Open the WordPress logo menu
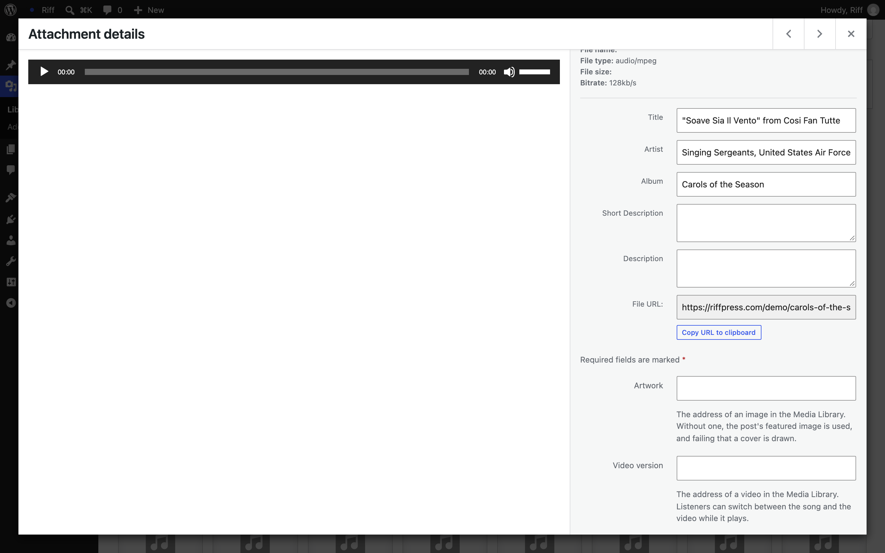The height and width of the screenshot is (553, 885). point(11,10)
